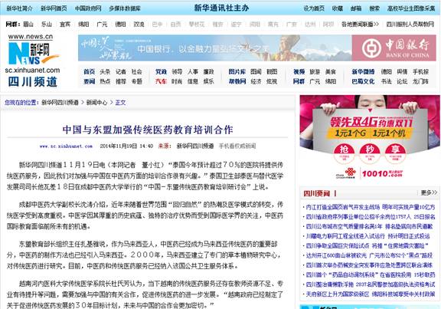Open the Bank of China logo banner
Image resolution: width=441 pixels, height=309 pixels.
pos(394,48)
